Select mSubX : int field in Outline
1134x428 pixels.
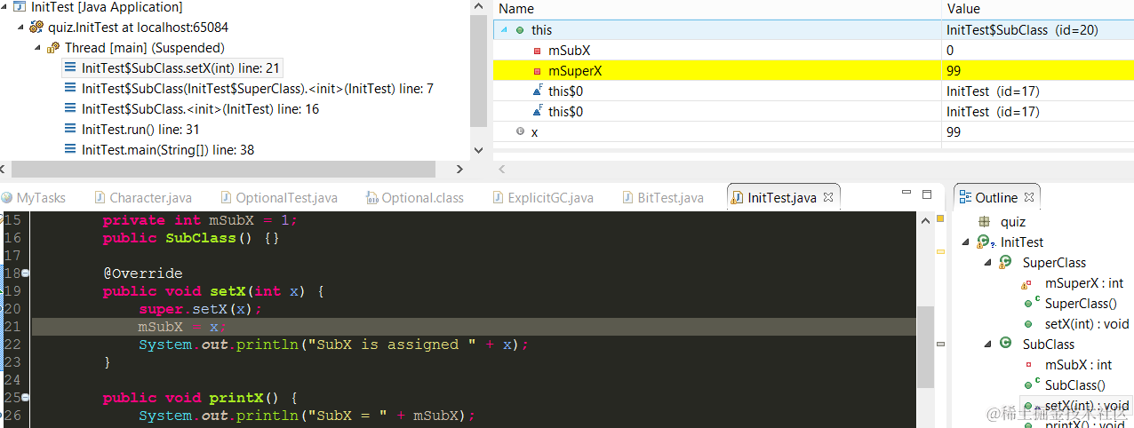tap(1078, 365)
